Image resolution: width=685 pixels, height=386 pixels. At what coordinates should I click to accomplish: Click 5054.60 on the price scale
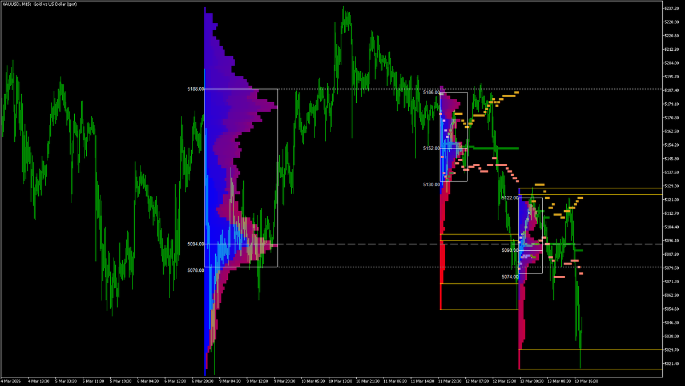671,309
